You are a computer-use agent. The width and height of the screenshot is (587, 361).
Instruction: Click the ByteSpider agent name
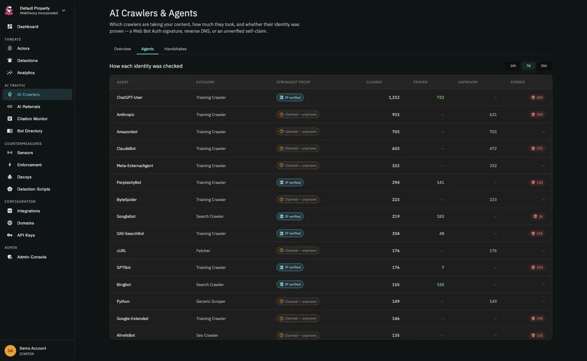pyautogui.click(x=127, y=199)
